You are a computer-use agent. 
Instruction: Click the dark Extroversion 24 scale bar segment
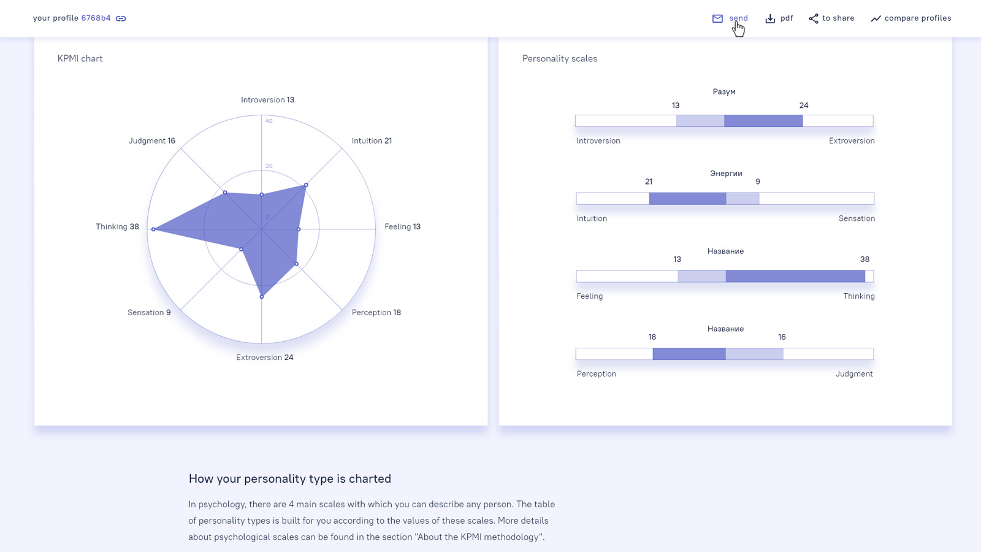(763, 121)
